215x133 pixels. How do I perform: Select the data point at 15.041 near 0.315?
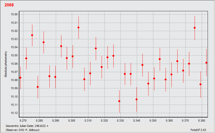(96, 48)
